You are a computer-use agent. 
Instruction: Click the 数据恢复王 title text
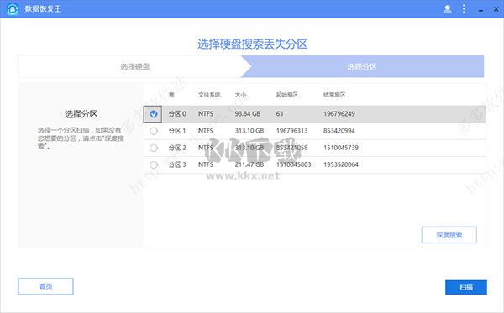(x=43, y=9)
